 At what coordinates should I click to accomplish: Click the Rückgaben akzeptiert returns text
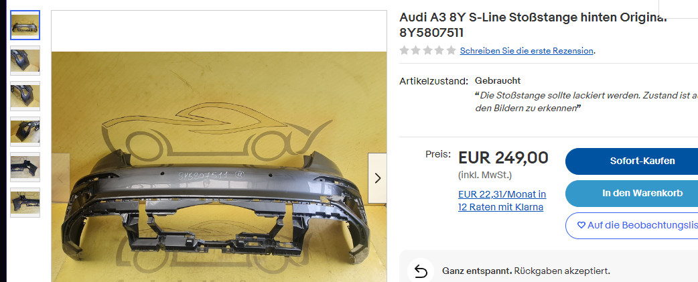[x=563, y=271]
